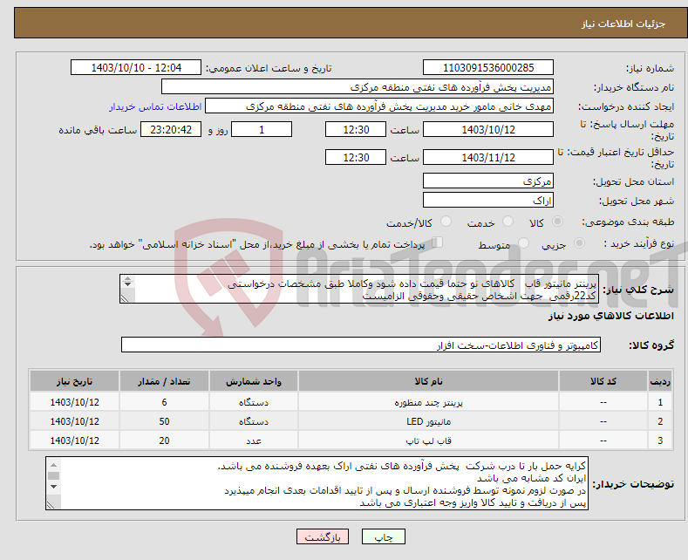Image resolution: width=688 pixels, height=560 pixels.
Task: Click the کد کالا column header
Action: click(603, 381)
